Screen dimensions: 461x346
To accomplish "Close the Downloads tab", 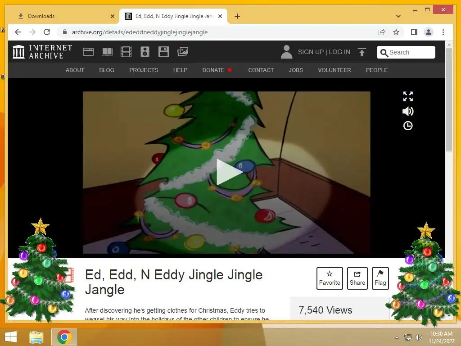I will point(112,16).
